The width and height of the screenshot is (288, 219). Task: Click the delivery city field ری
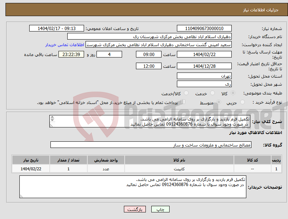coord(204,84)
